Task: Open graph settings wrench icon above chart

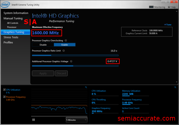Action: (x=86, y=87)
